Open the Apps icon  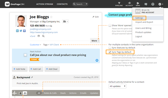(138, 4)
